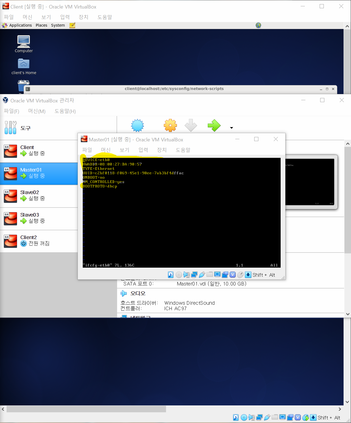Screen dimensions: 351x423
Task: Click Manager details scrollbar down arrow
Action: coord(348,314)
